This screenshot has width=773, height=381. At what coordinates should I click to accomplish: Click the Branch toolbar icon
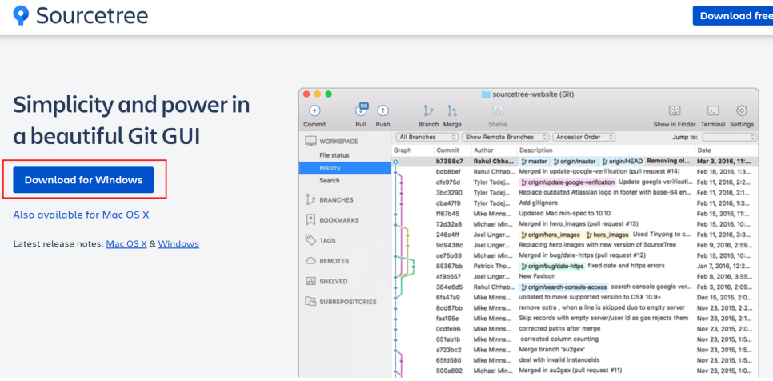[x=428, y=111]
